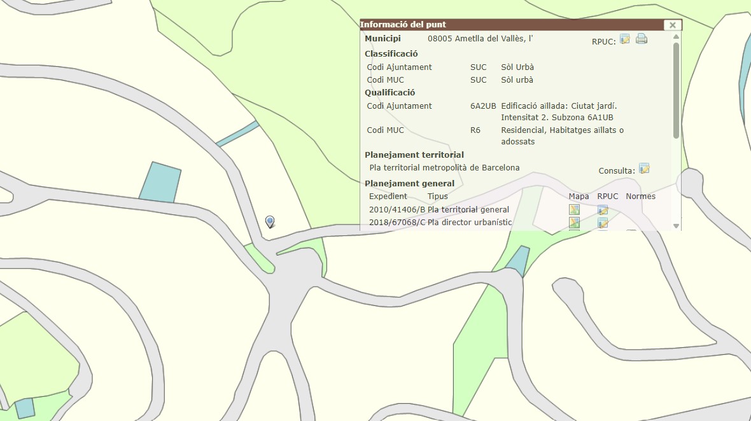Click blue parcel in bottom-left corner
751x421 pixels.
[x=25, y=408]
